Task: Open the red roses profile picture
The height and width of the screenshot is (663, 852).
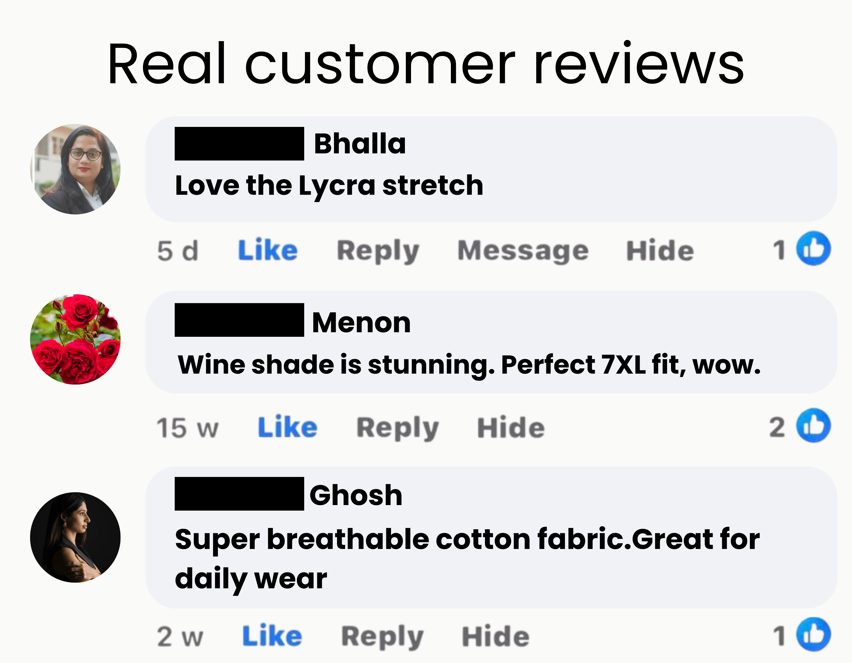Action: tap(75, 340)
